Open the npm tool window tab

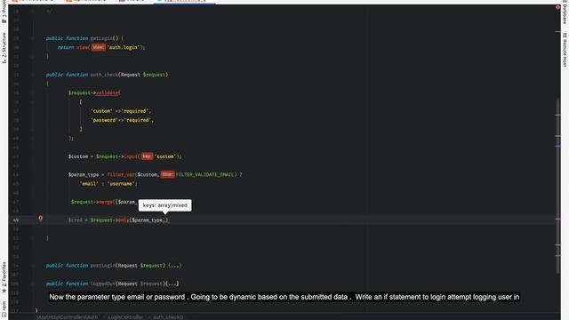tap(4, 309)
